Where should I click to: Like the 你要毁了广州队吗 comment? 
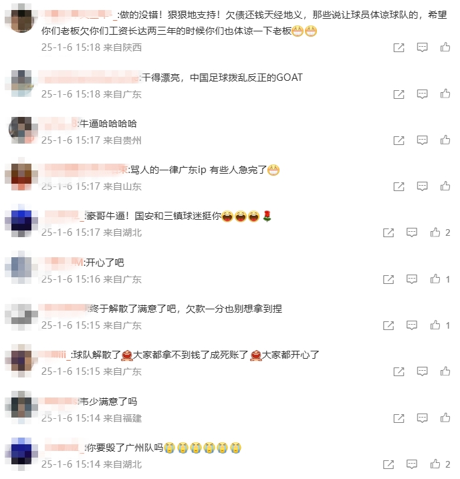435,464
